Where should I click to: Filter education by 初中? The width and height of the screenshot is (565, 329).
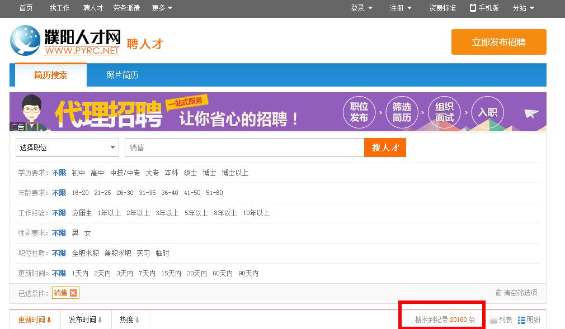click(x=78, y=173)
